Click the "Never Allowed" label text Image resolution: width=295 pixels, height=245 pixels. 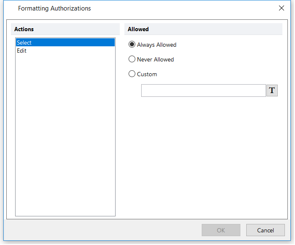point(155,59)
